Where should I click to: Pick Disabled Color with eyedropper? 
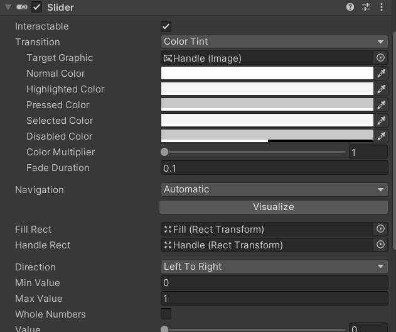coord(382,136)
